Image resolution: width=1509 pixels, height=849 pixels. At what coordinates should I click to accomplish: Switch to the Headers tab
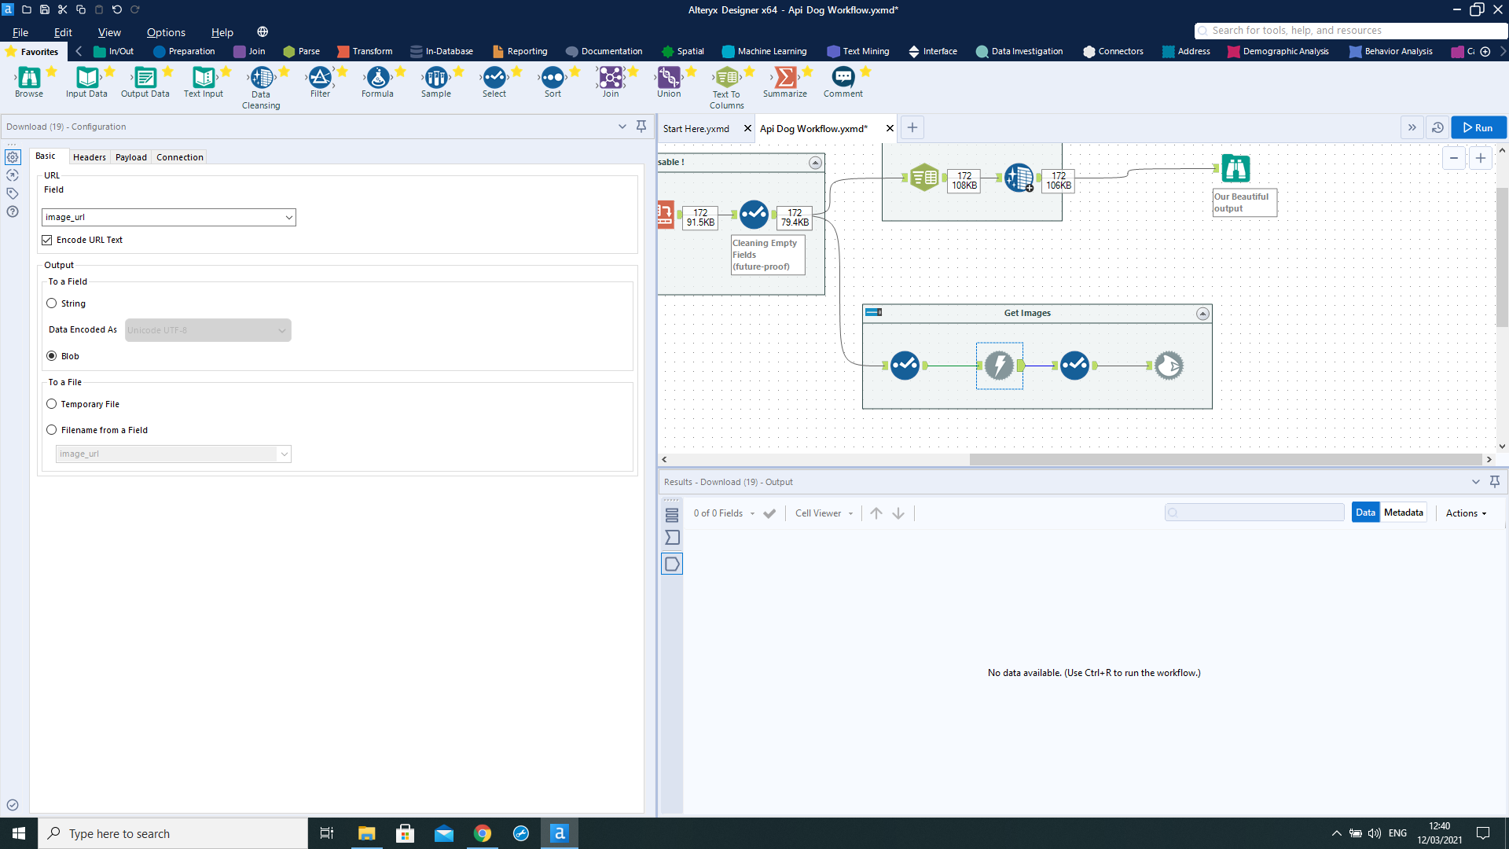click(x=89, y=157)
